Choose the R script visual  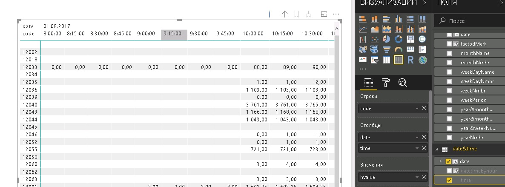click(x=410, y=60)
